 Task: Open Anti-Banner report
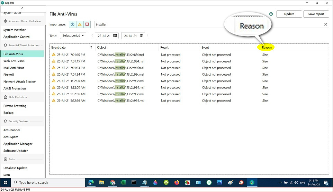(12, 130)
